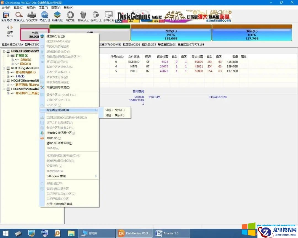This screenshot has height=238, width=298.
Task: Select submenu item 分区: 文档(E:)
Action: (x=115, y=110)
